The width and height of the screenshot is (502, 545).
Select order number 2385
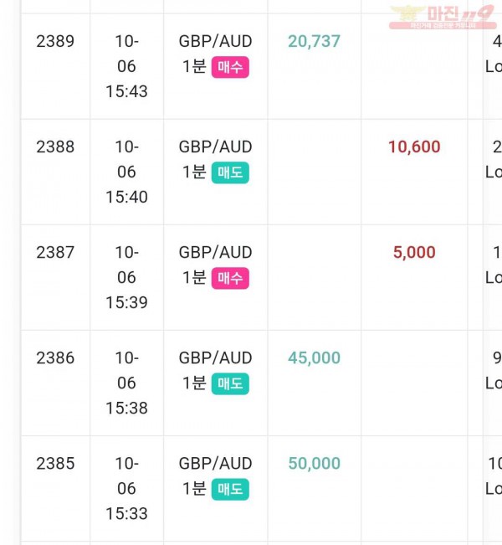click(55, 463)
